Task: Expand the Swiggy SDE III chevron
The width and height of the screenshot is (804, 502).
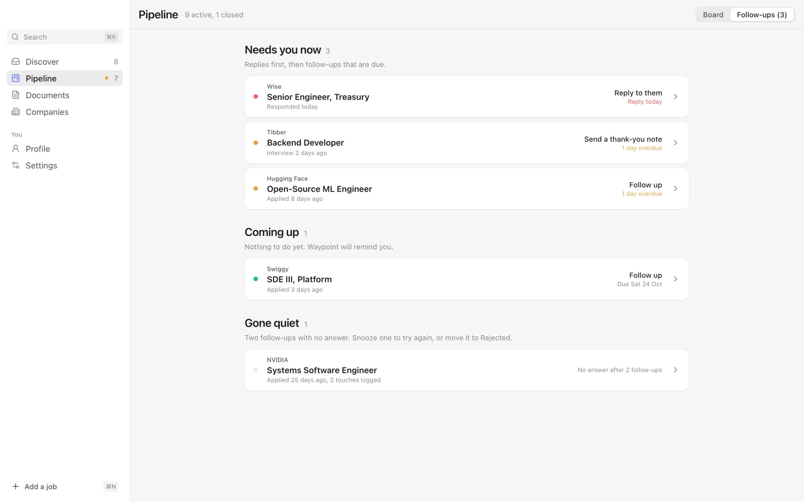Action: click(x=675, y=279)
